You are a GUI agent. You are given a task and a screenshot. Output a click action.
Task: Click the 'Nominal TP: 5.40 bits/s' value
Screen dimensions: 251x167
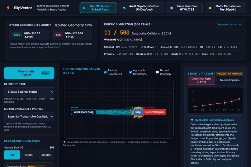[121, 47]
